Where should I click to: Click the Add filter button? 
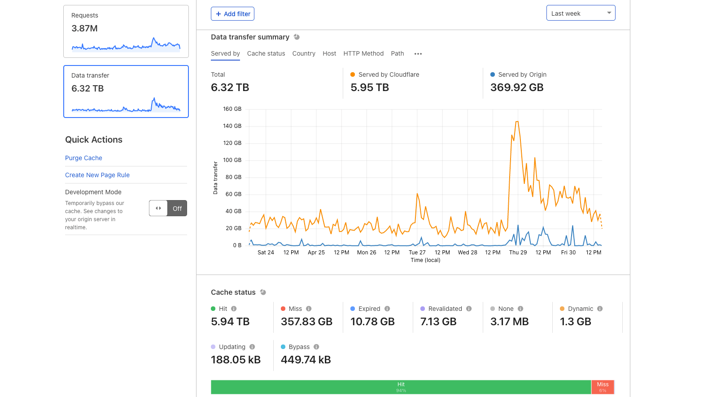pyautogui.click(x=232, y=14)
